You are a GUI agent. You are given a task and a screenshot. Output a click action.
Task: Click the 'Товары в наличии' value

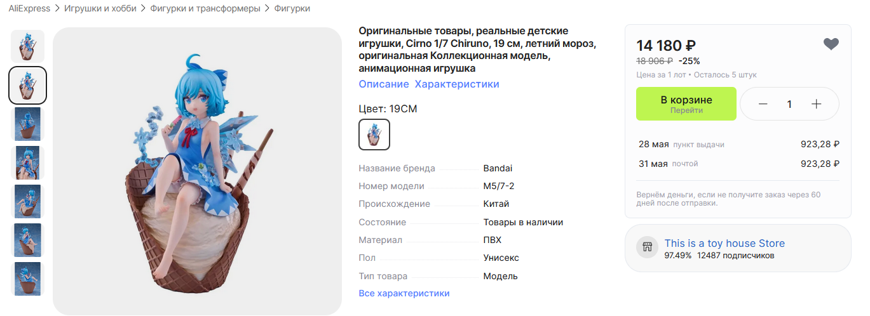523,223
